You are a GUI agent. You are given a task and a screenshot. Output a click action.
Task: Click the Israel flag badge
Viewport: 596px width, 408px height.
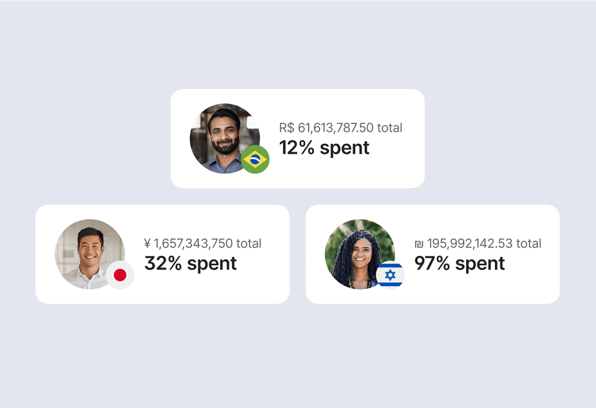coord(390,275)
